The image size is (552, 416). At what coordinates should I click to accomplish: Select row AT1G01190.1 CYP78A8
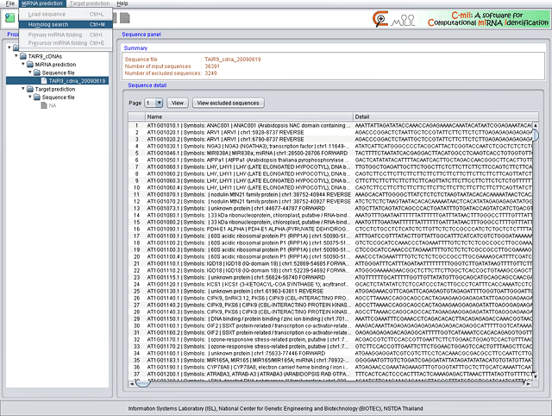click(330, 367)
